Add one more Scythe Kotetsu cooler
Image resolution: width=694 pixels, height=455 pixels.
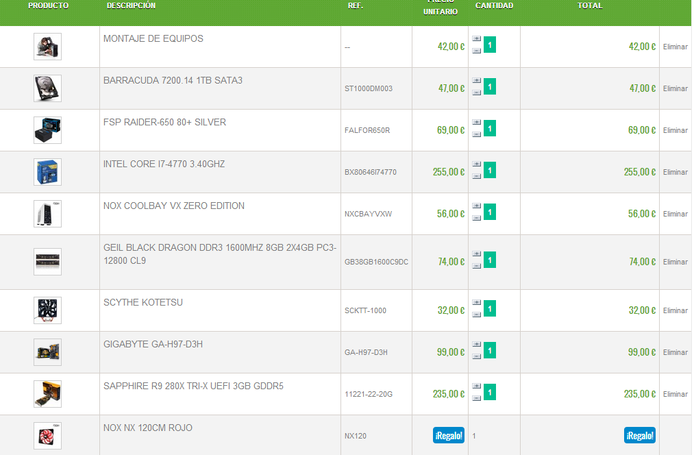pyautogui.click(x=476, y=303)
